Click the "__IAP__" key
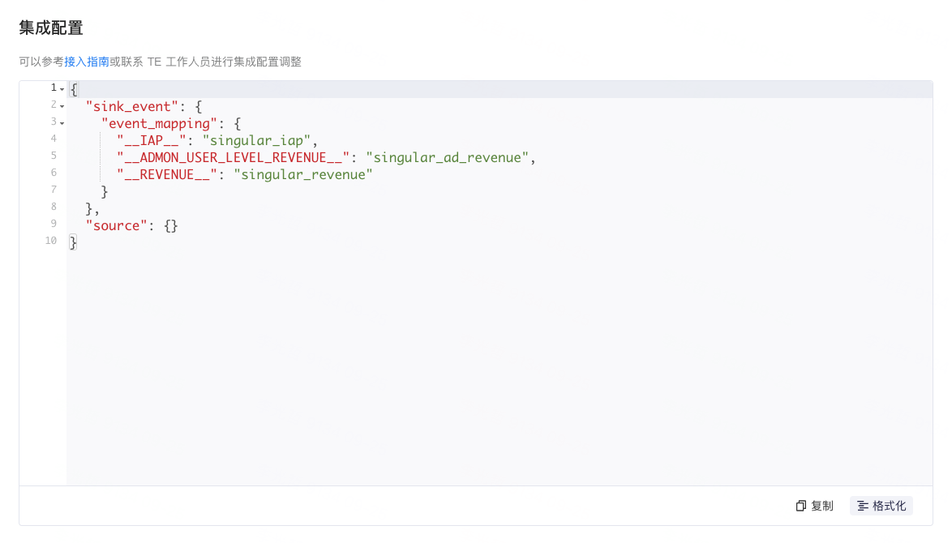 point(151,141)
